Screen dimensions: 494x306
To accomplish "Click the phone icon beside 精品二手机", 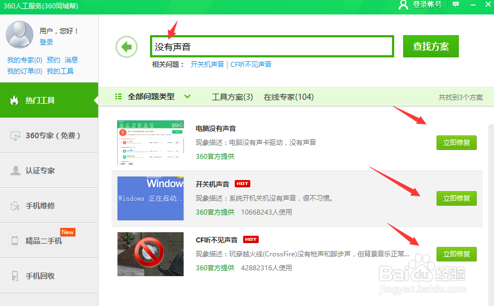I will (14, 241).
